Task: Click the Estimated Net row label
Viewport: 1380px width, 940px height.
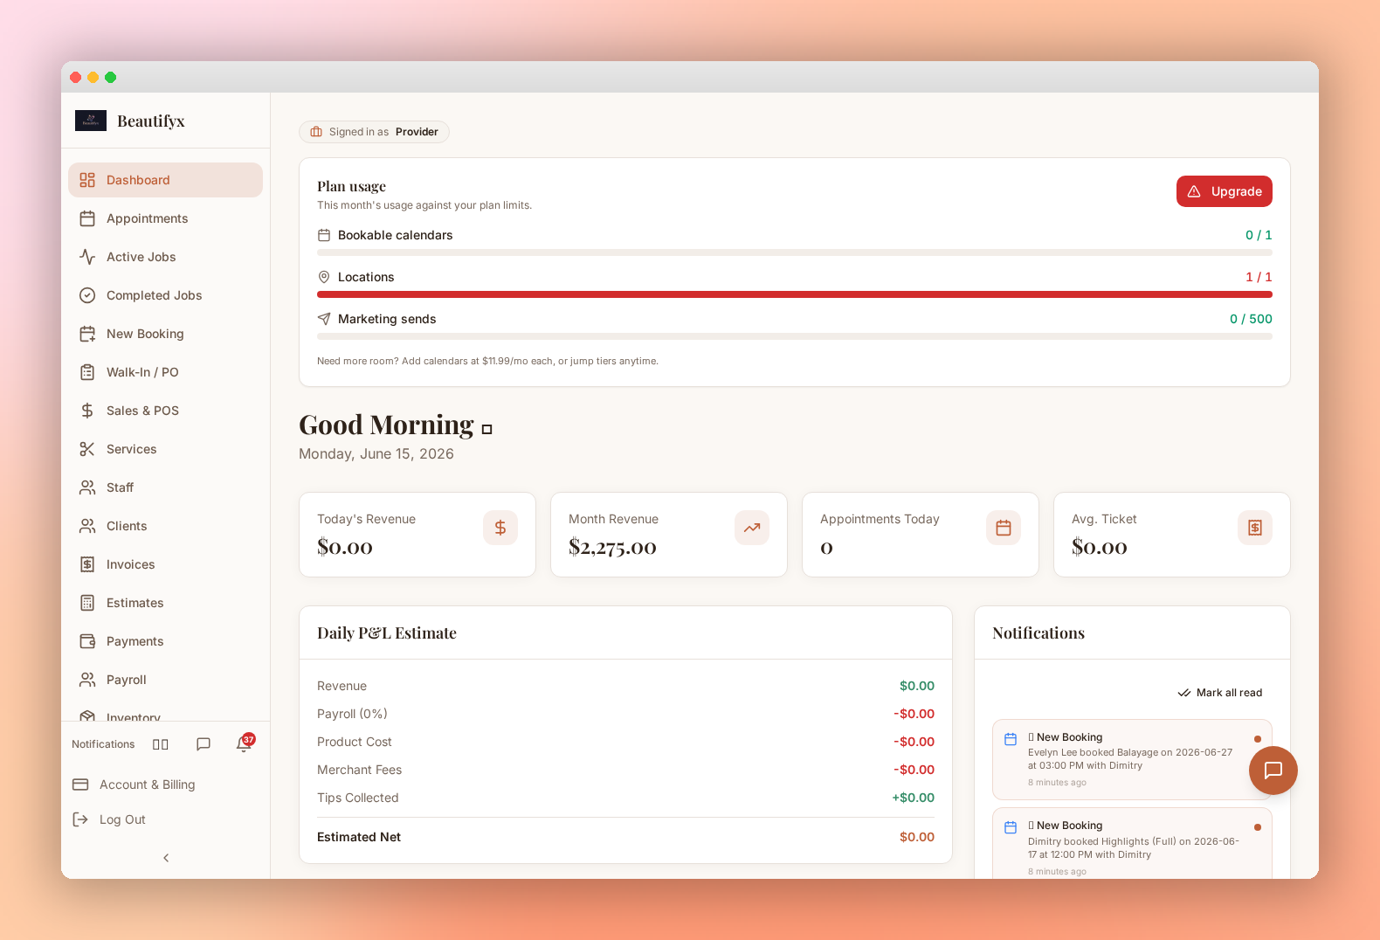Action: pyautogui.click(x=359, y=837)
